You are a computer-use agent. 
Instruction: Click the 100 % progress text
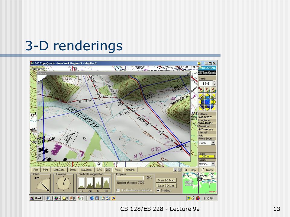[x=149, y=178]
